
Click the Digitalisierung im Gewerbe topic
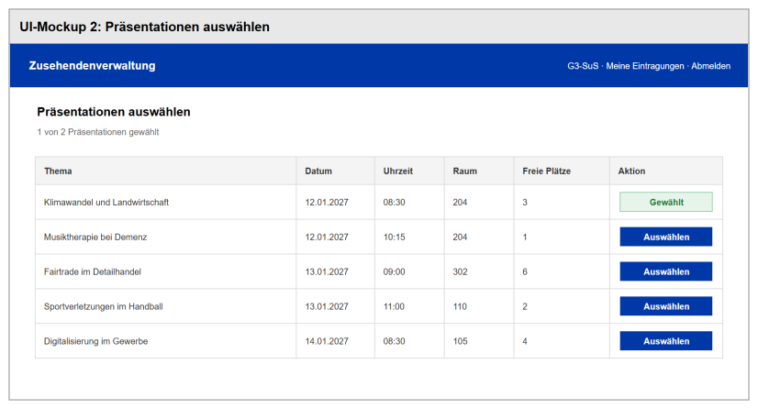pyautogui.click(x=95, y=341)
